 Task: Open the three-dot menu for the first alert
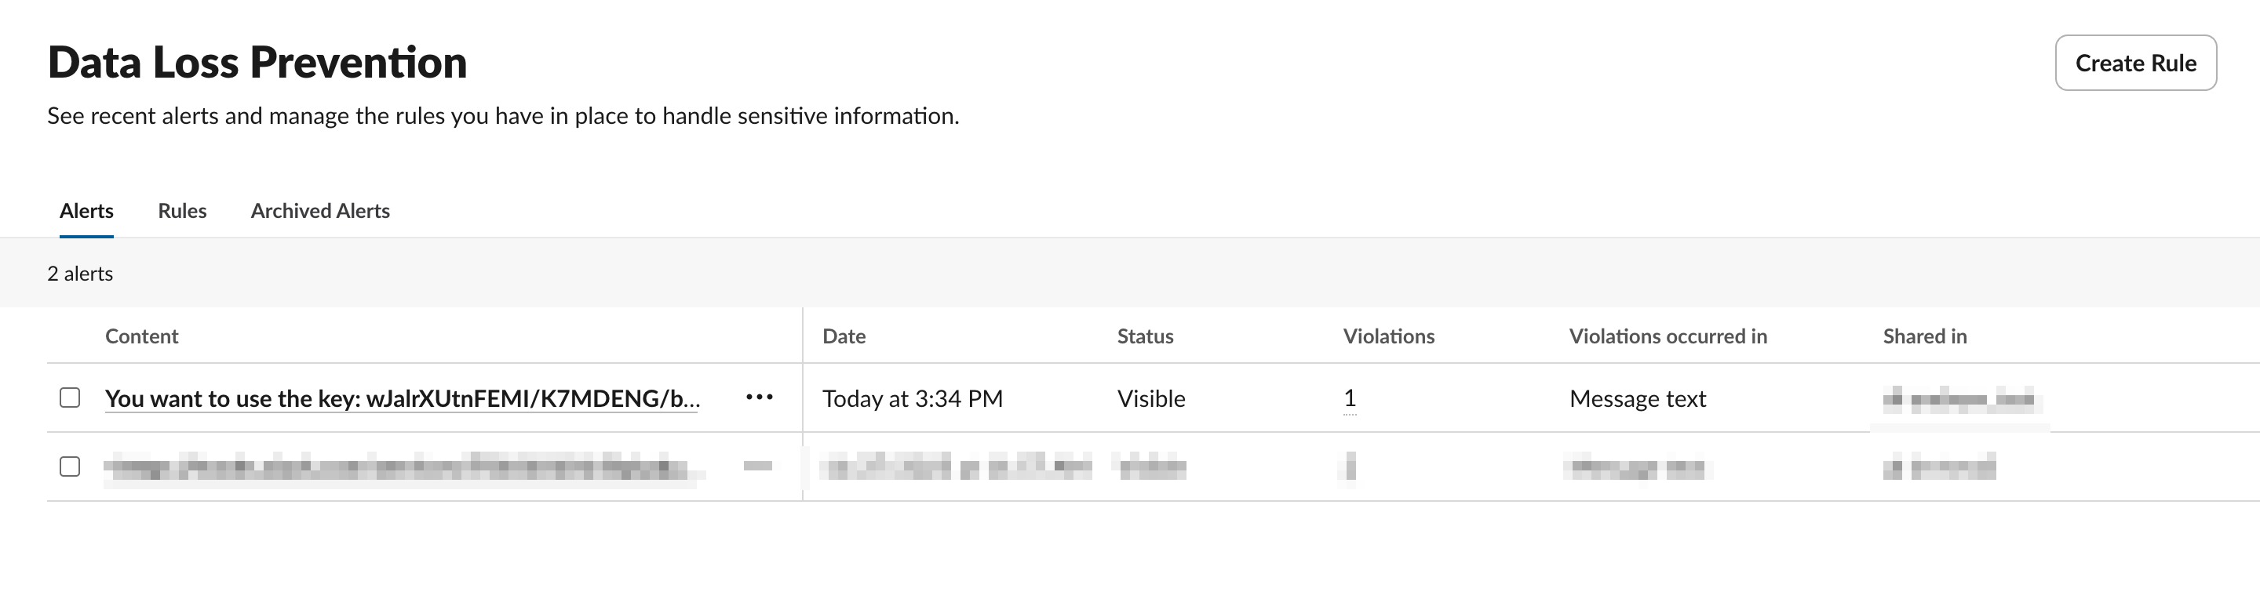pyautogui.click(x=759, y=398)
